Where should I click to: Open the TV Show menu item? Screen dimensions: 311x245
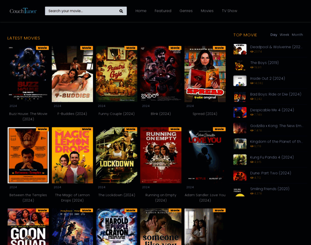[x=230, y=11]
